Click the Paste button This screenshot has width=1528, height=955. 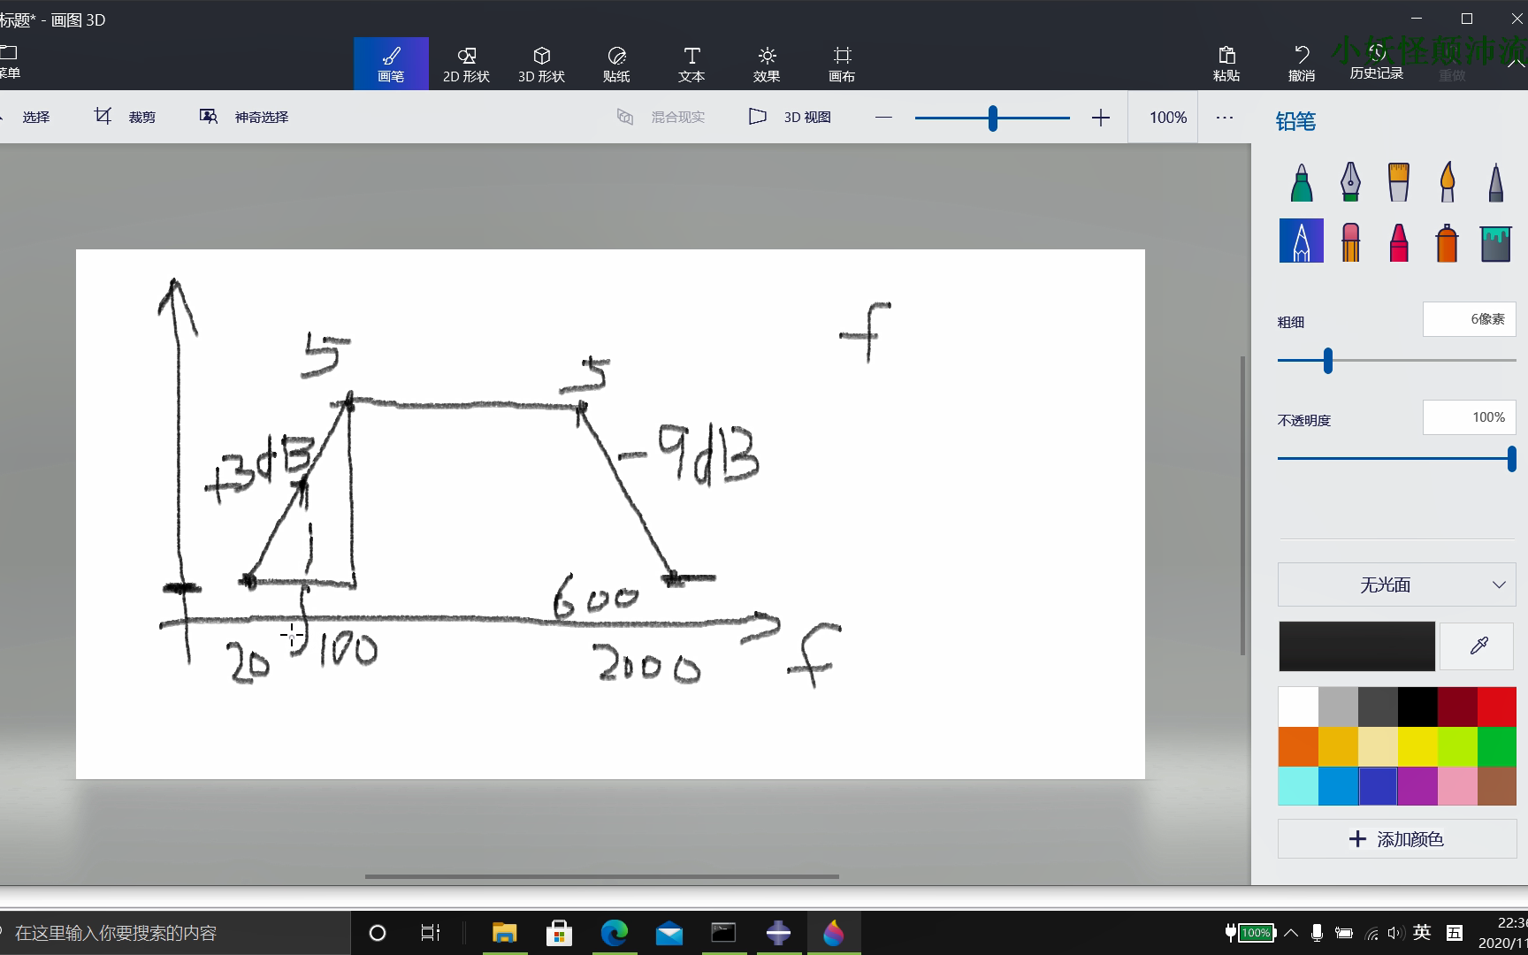point(1226,64)
